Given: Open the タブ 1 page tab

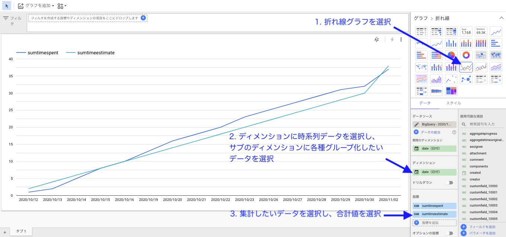Looking at the screenshot, I should pyautogui.click(x=21, y=231).
